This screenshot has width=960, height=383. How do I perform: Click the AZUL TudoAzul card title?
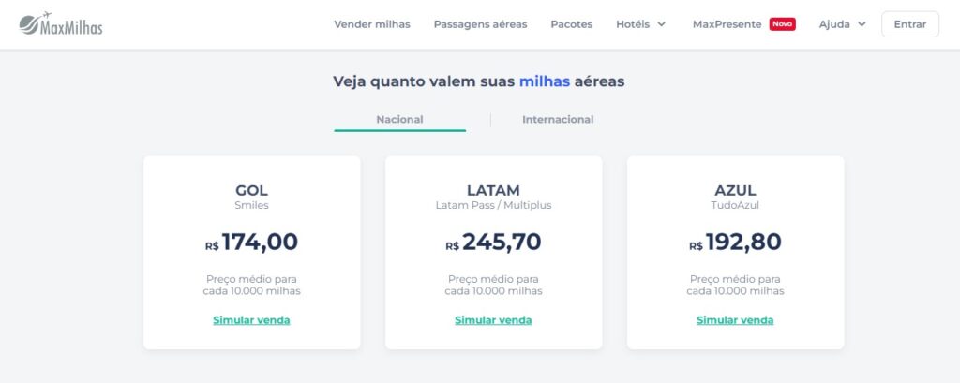click(x=735, y=191)
